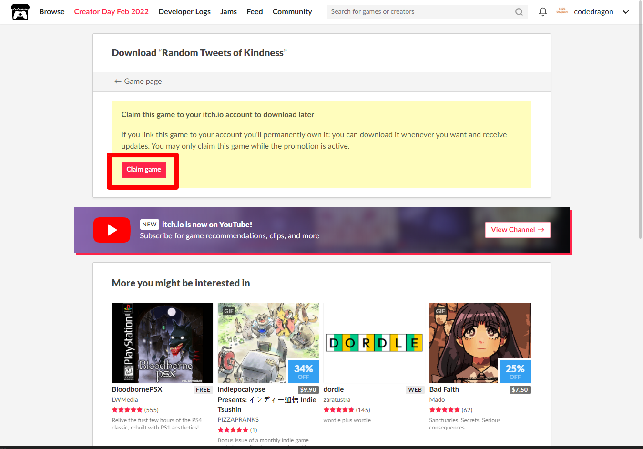Click the Indiepocalypse Presents title link
The width and height of the screenshot is (643, 449).
click(267, 399)
